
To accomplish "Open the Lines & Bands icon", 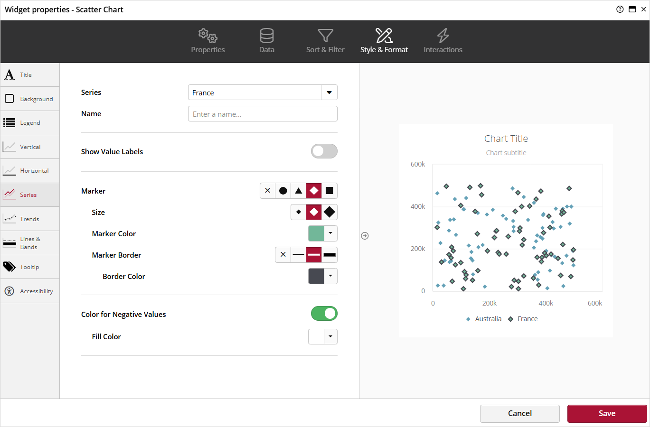I will [x=9, y=243].
